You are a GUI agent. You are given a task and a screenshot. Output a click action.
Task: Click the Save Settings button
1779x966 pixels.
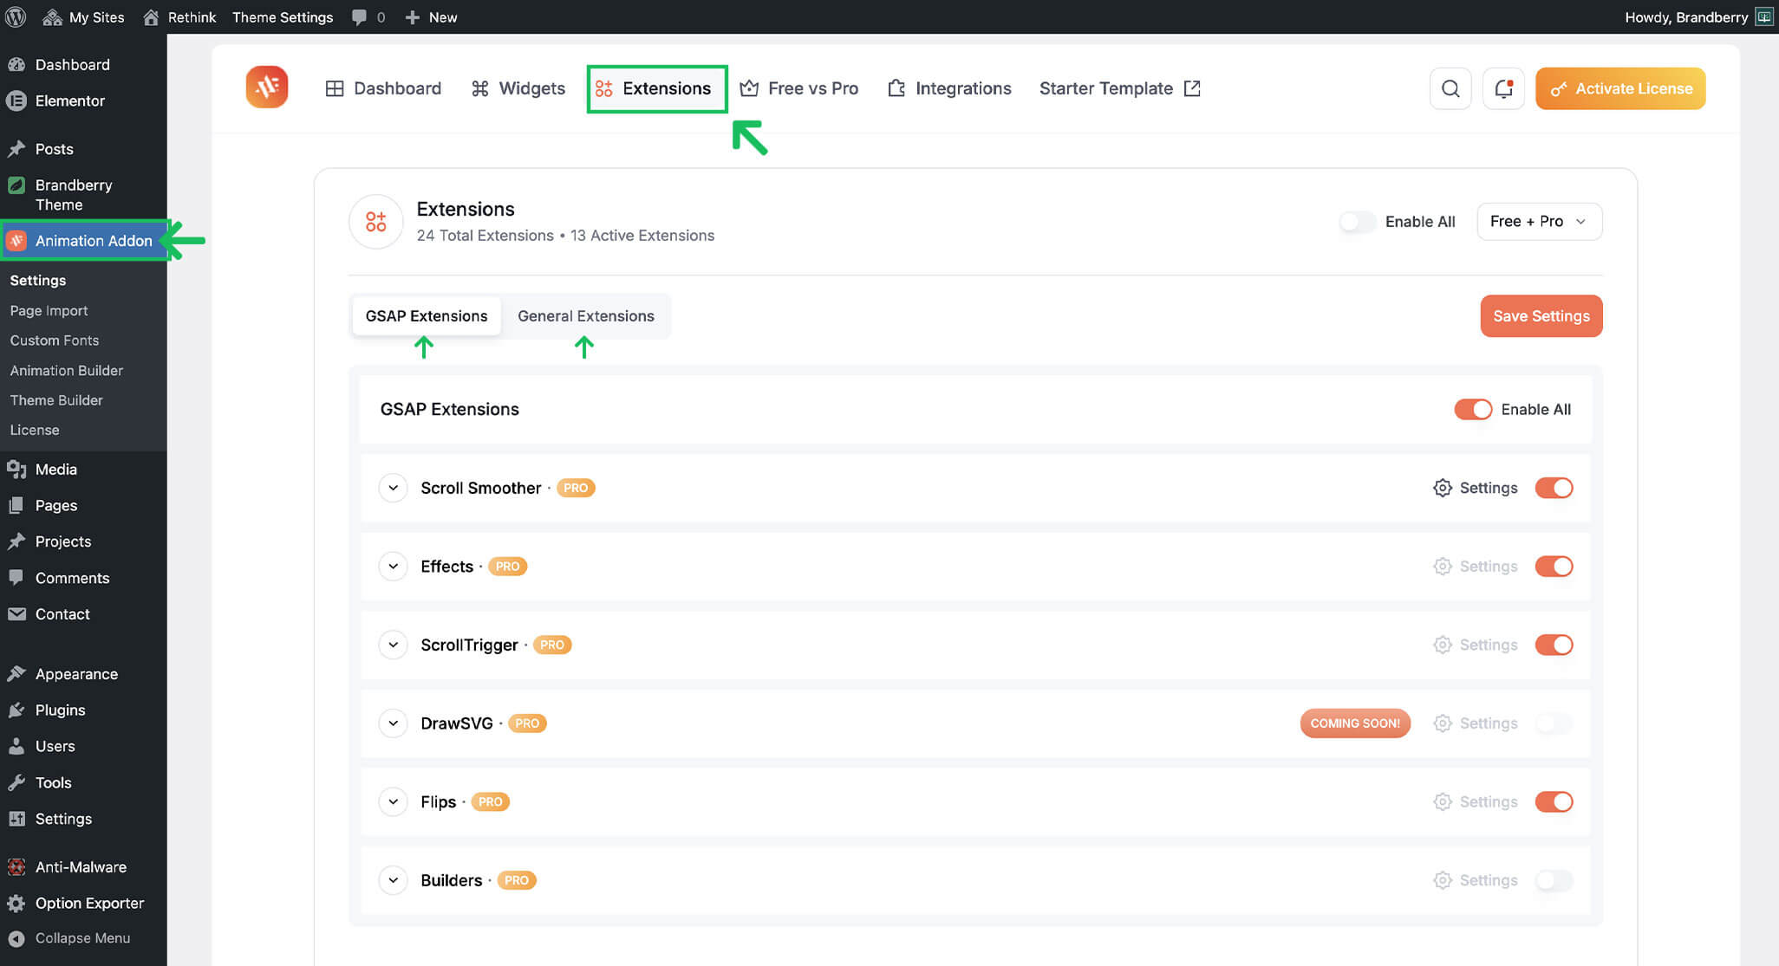[1541, 316]
